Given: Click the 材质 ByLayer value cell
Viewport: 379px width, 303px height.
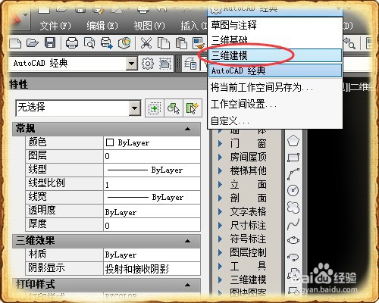Looking at the screenshot, I should pyautogui.click(x=152, y=255).
